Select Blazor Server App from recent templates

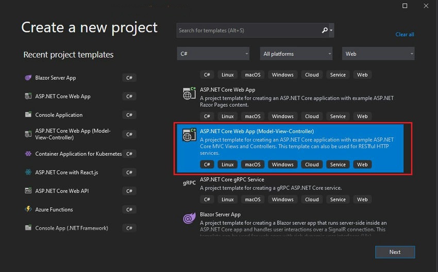click(x=55, y=78)
